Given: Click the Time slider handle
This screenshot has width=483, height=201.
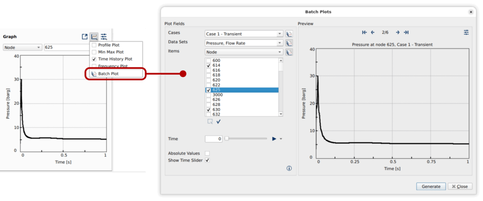Looking at the screenshot, I should click(x=226, y=139).
